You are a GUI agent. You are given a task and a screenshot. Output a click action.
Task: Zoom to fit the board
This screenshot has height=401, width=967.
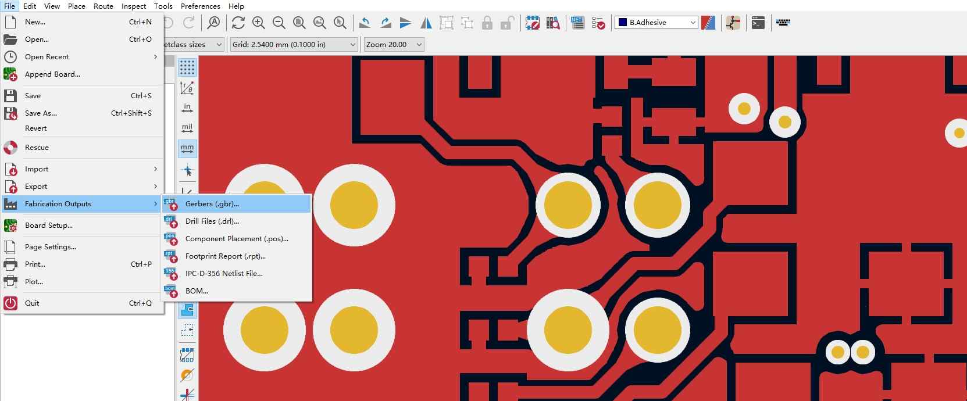[x=299, y=23]
